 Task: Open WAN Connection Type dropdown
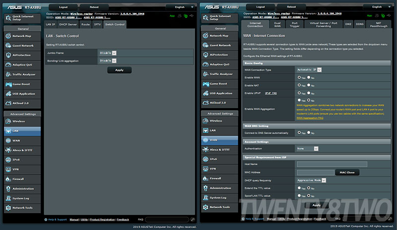point(309,70)
